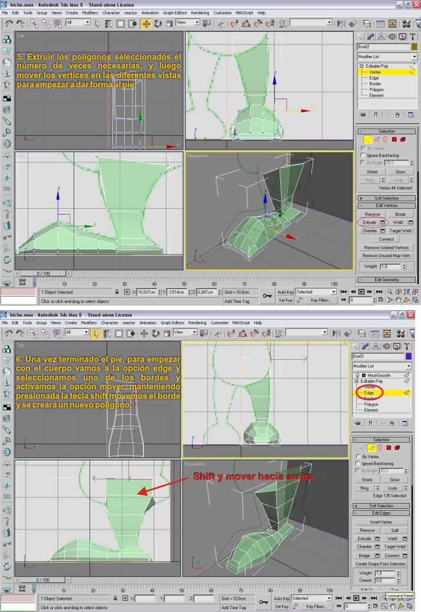Select Border sub-object icon in lower Selection rollout
This screenshot has width=421, height=612.
point(380,448)
